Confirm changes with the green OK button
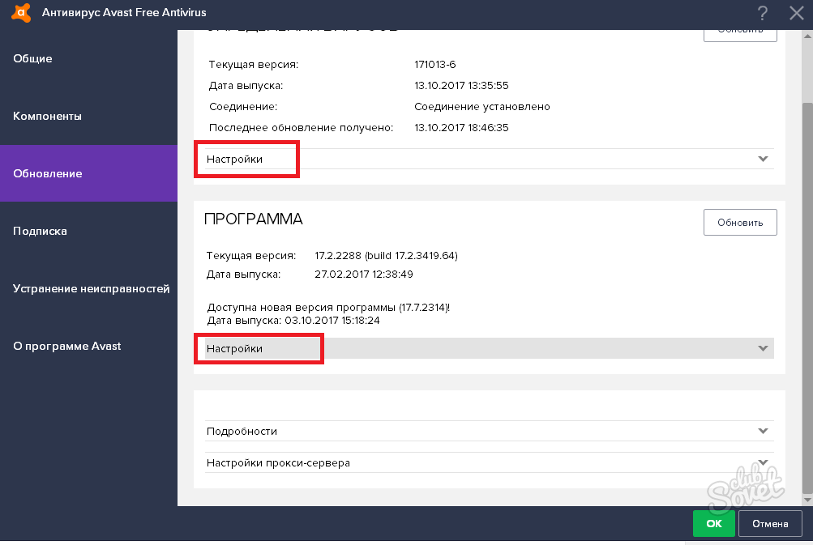This screenshot has width=813, height=545. pos(713,523)
